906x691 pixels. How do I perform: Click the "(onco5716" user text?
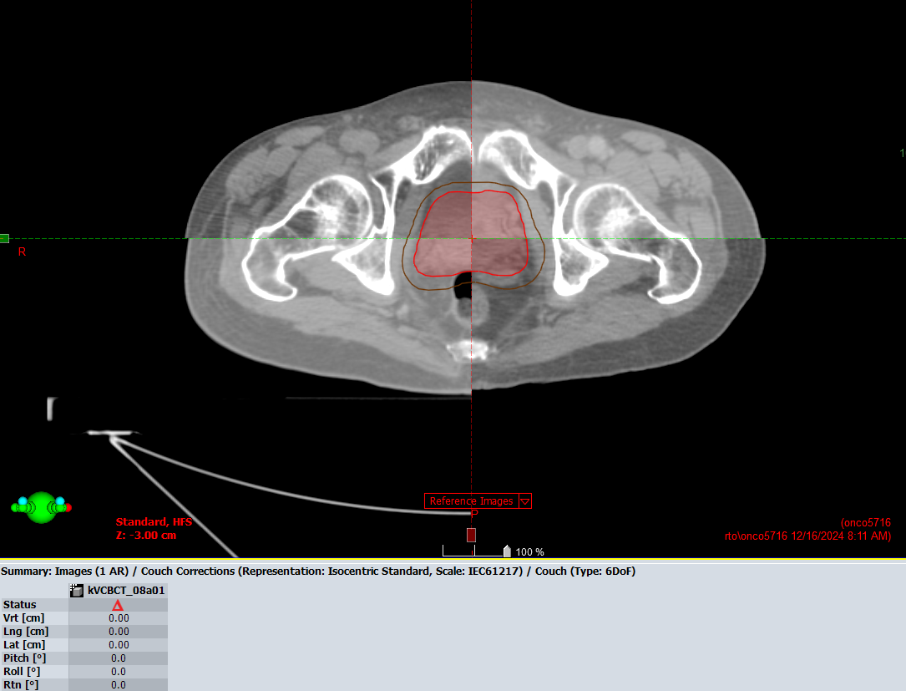866,523
